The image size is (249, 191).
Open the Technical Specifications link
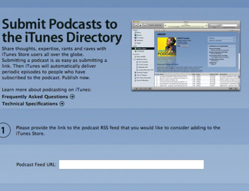click(30, 104)
